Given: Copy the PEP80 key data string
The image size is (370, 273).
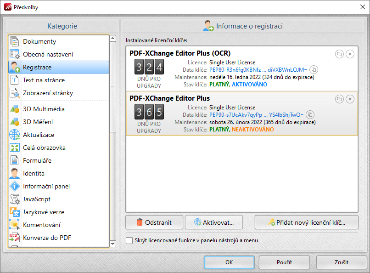Looking at the screenshot, I should pos(314,70).
